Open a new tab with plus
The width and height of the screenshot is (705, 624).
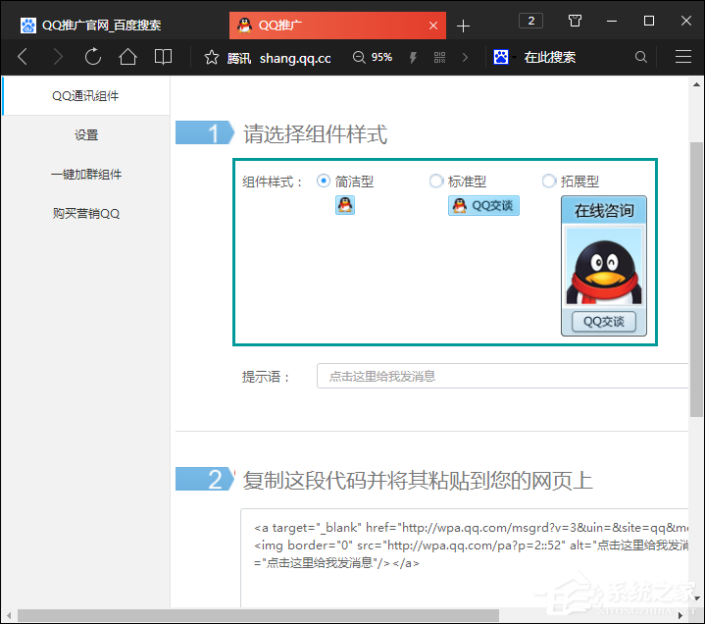coord(463,26)
